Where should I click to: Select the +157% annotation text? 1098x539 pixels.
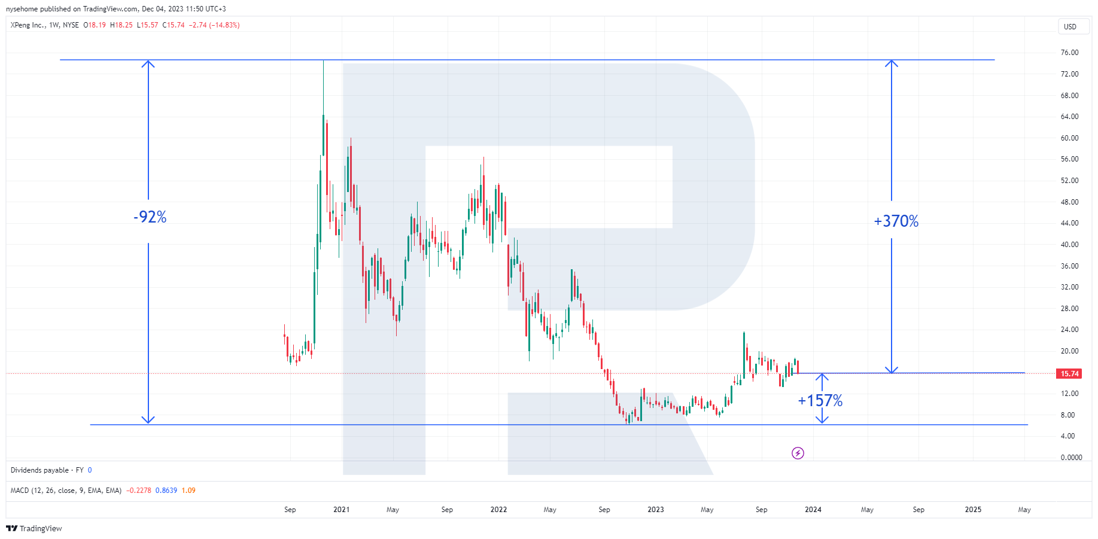tap(820, 400)
